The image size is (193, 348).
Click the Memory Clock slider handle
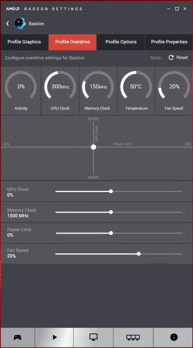click(x=111, y=212)
